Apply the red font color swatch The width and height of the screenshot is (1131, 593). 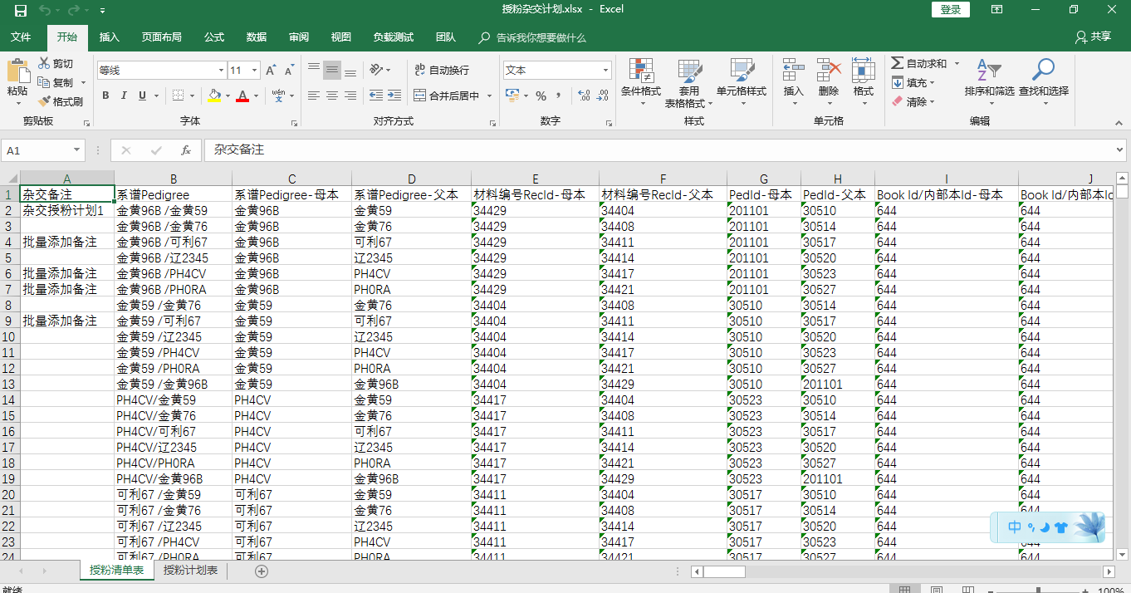(242, 96)
